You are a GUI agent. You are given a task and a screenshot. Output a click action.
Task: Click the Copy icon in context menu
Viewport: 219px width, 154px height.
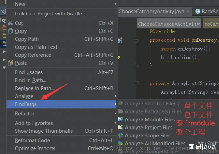10,31
